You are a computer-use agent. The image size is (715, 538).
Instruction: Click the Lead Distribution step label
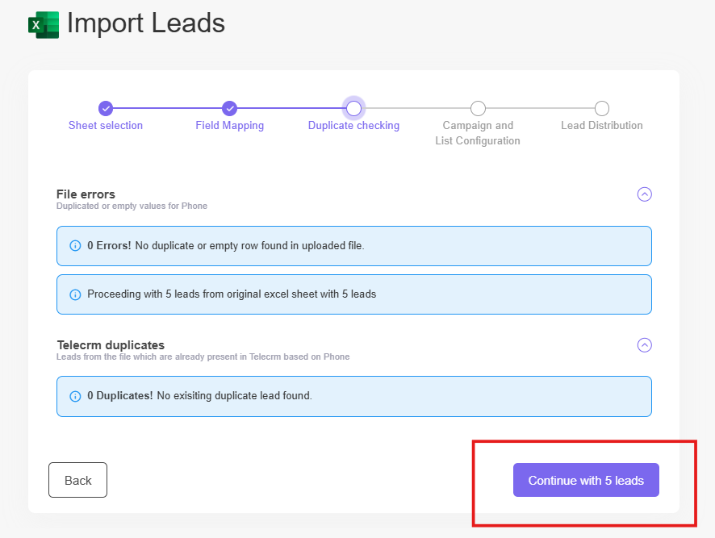click(x=602, y=126)
